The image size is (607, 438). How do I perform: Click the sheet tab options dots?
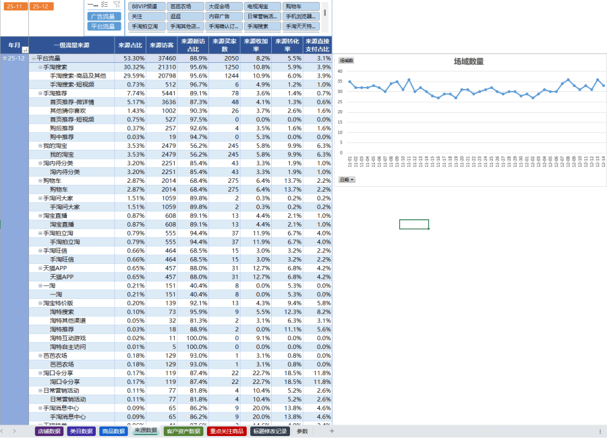click(600, 431)
